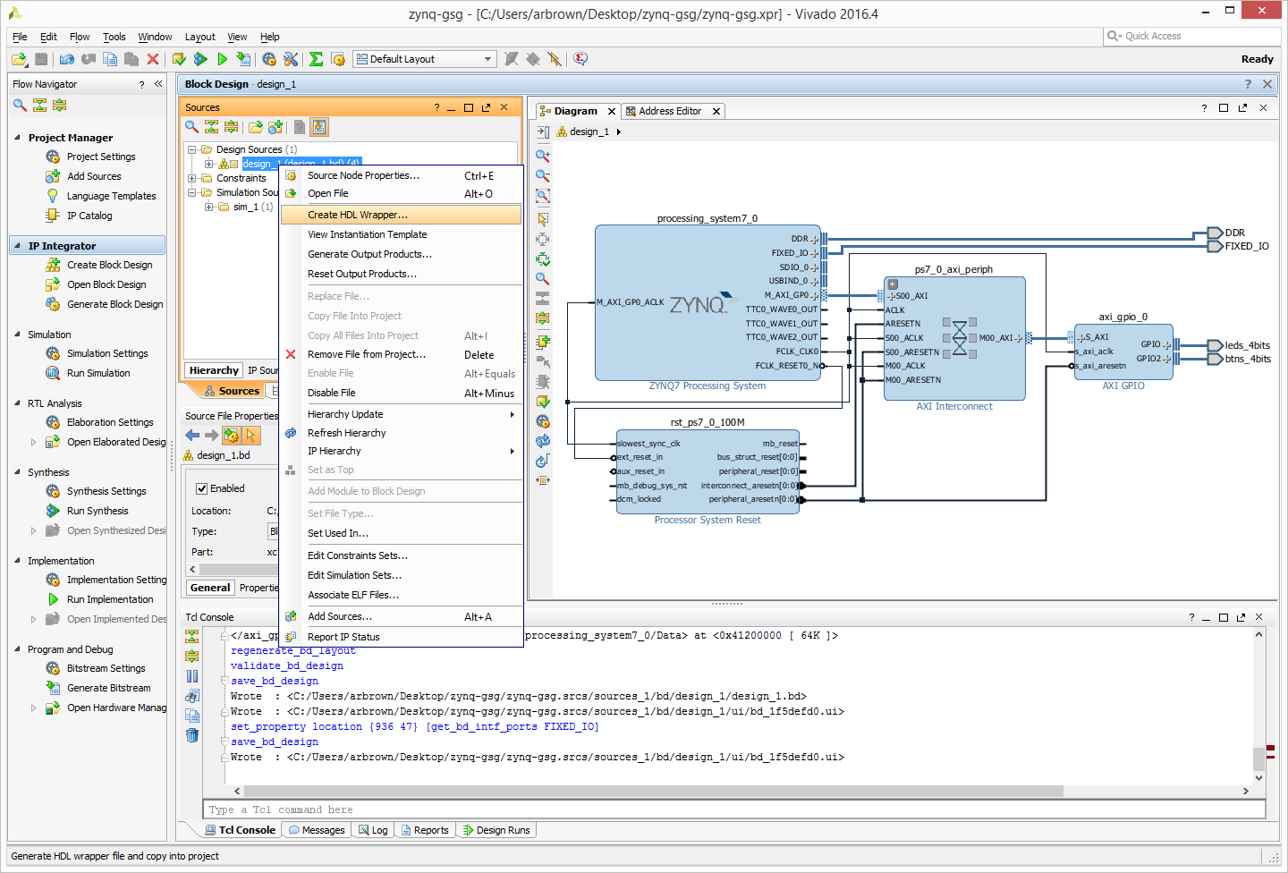Click the validate design icon in diagram toolbar
Image resolution: width=1288 pixels, height=873 pixels.
point(543,402)
